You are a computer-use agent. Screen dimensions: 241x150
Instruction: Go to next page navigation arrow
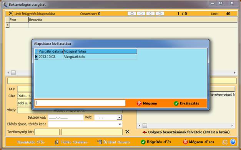(x=150, y=14)
